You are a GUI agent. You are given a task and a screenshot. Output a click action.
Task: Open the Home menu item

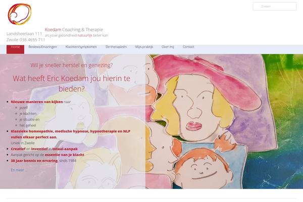coord(15,47)
